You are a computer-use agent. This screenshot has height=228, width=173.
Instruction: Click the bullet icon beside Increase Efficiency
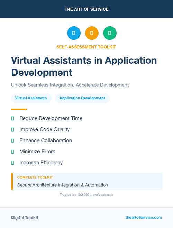(x=12, y=163)
